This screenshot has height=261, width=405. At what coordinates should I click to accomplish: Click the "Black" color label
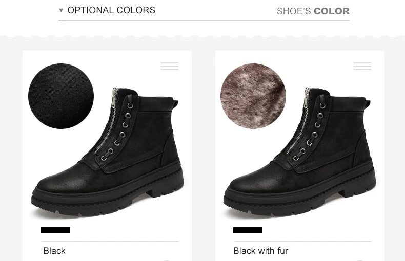54,251
